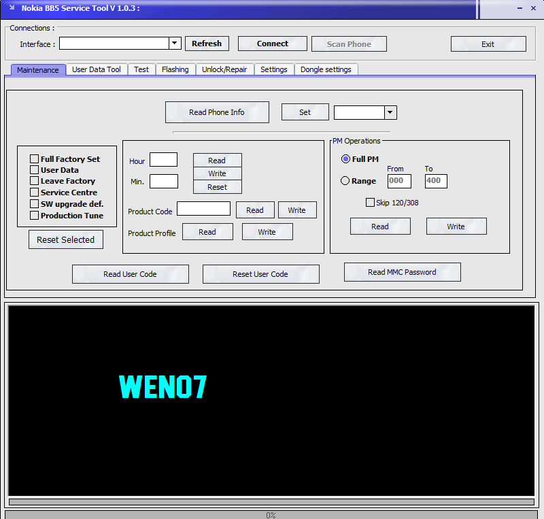The width and height of the screenshot is (544, 519).
Task: Click the Refresh button
Action: click(207, 44)
